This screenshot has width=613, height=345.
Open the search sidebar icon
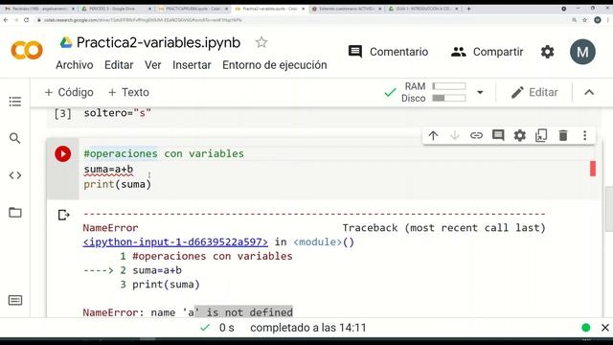tap(15, 138)
